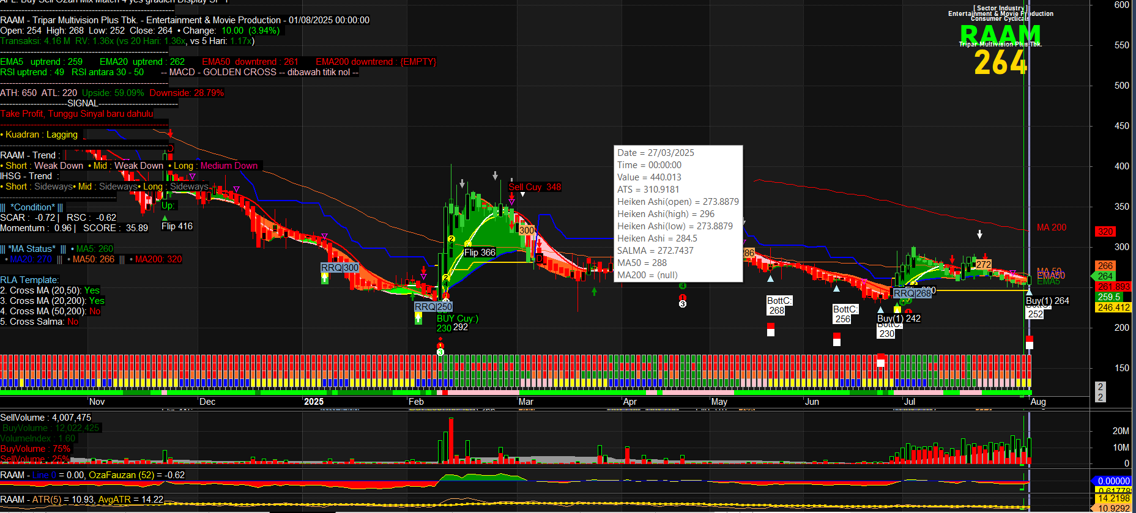This screenshot has width=1136, height=513.
Task: Click green circle 3 marker below BUY Cuy
Action: tap(440, 352)
